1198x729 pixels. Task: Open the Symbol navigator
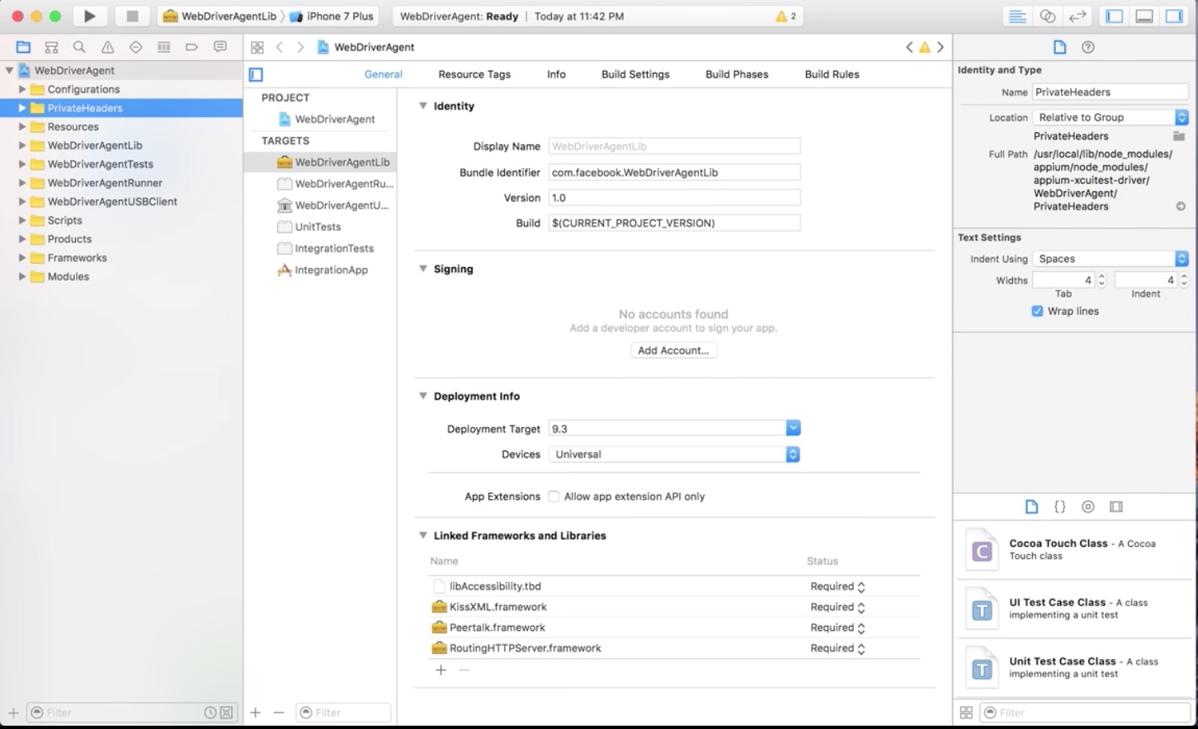[x=51, y=47]
